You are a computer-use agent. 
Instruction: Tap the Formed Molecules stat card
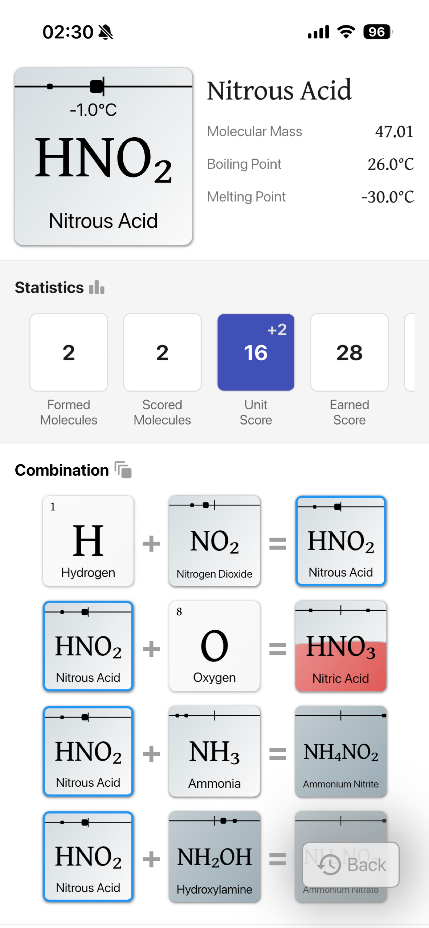(x=69, y=352)
